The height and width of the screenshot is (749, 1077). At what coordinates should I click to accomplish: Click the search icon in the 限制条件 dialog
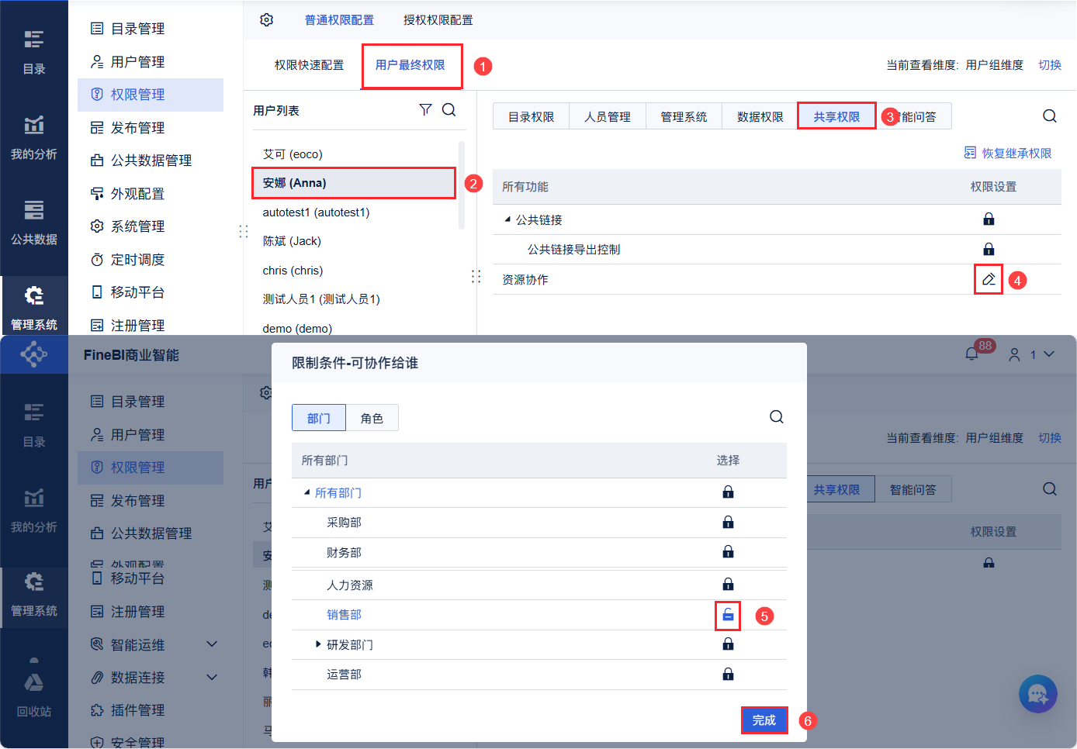pyautogui.click(x=776, y=417)
